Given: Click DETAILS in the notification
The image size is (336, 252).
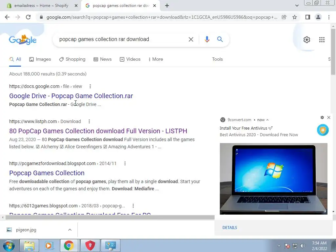Looking at the screenshot, I should tap(230, 228).
